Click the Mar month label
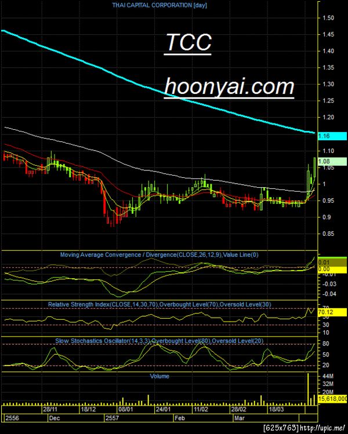 [240, 418]
